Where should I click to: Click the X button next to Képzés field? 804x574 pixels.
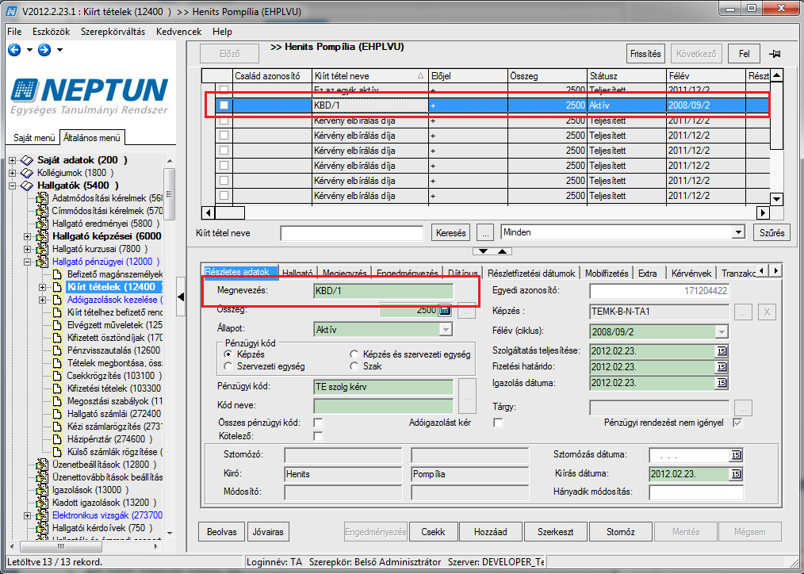pos(767,312)
